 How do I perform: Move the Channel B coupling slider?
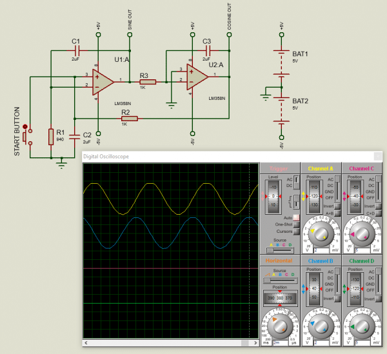[337, 280]
